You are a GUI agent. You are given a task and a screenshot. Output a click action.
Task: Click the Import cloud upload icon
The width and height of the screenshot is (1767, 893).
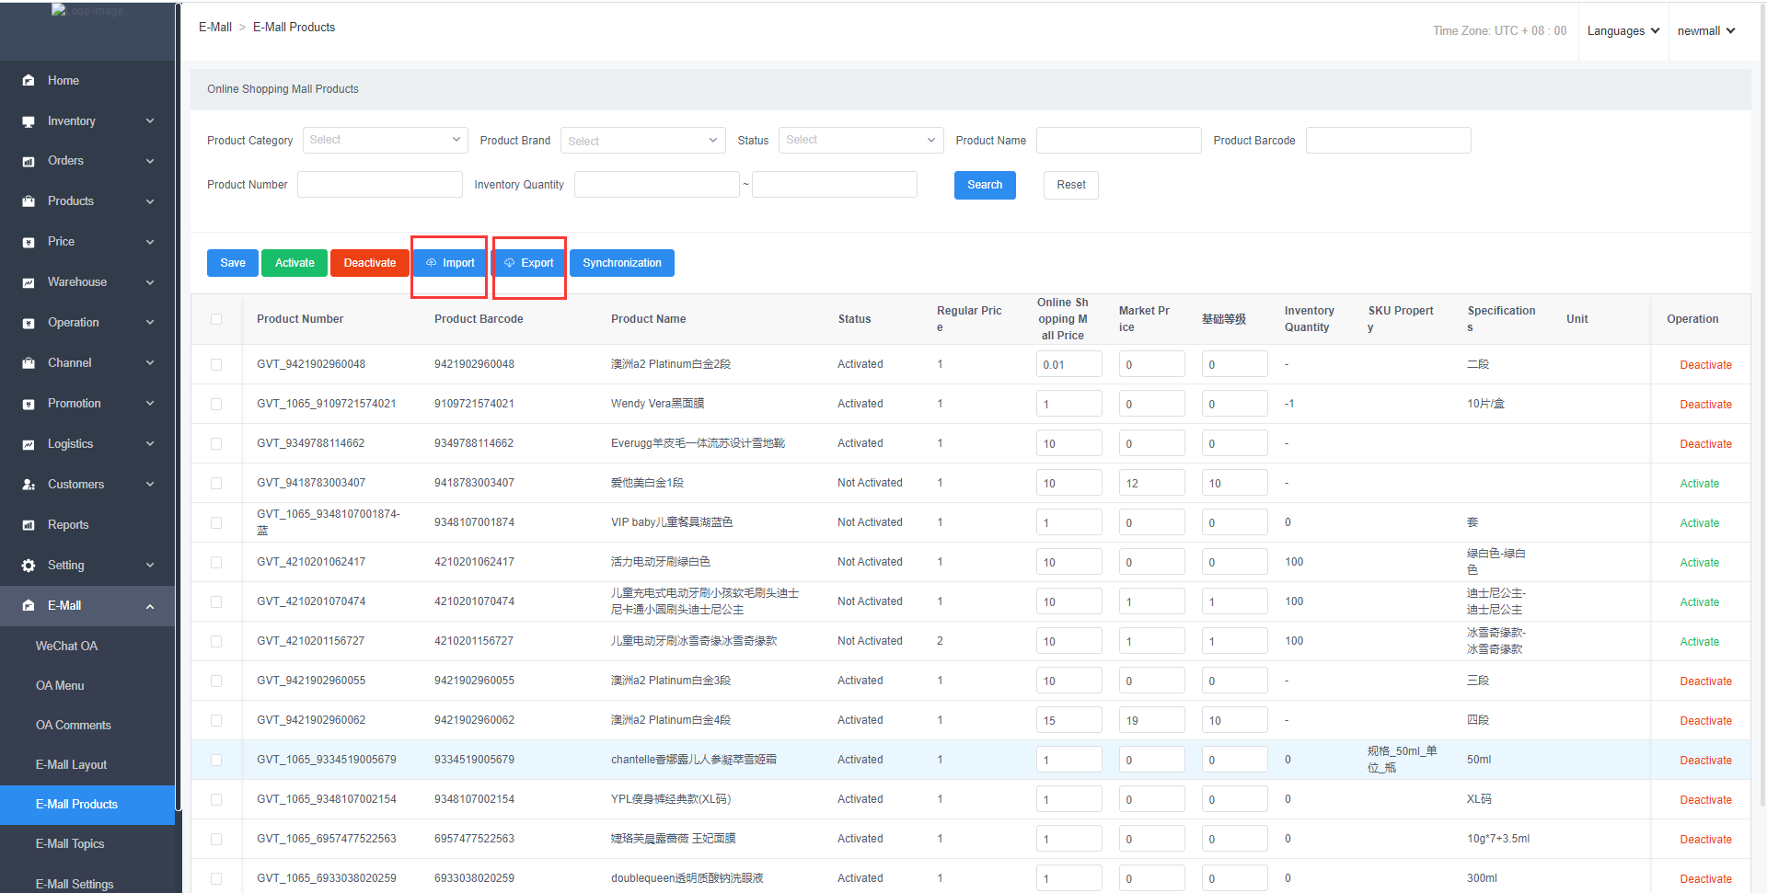(431, 263)
